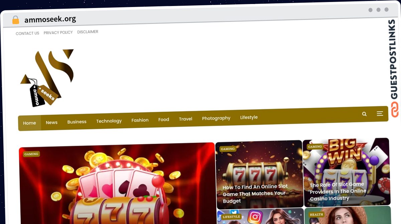
Task: Click the ammo seeks site logo
Action: [x=47, y=78]
